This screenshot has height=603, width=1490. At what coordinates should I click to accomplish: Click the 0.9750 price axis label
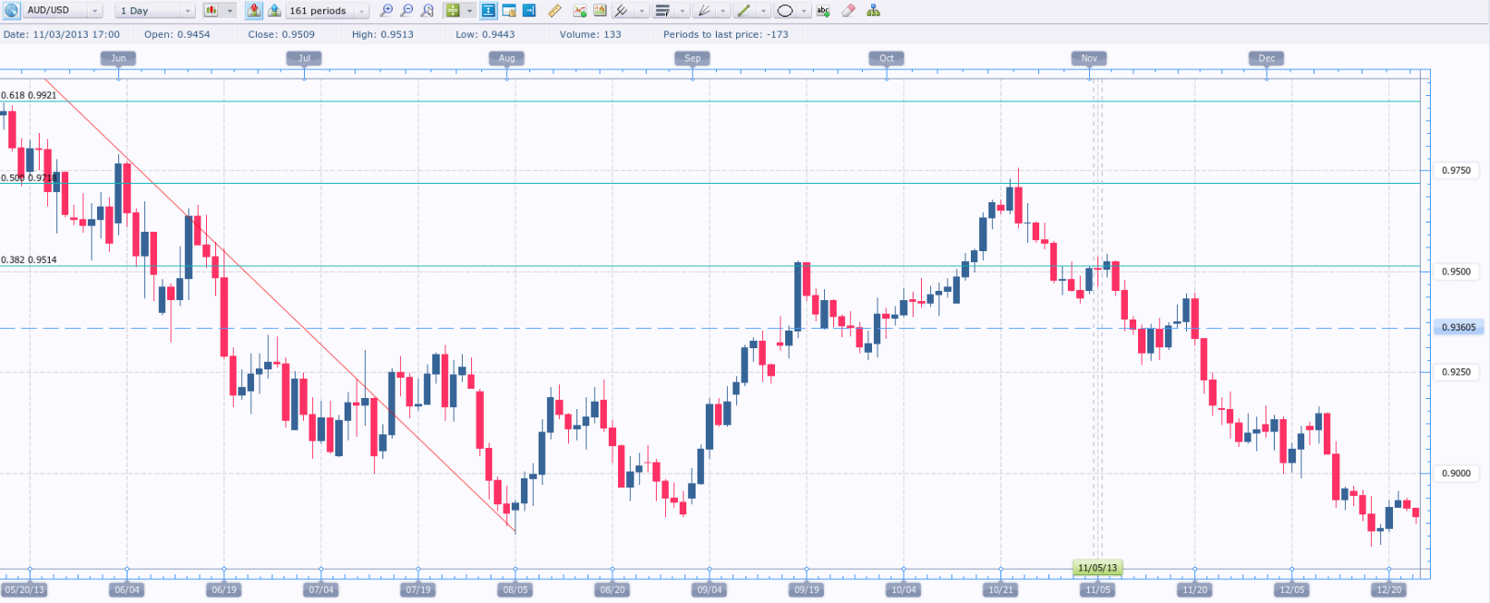click(x=1457, y=171)
